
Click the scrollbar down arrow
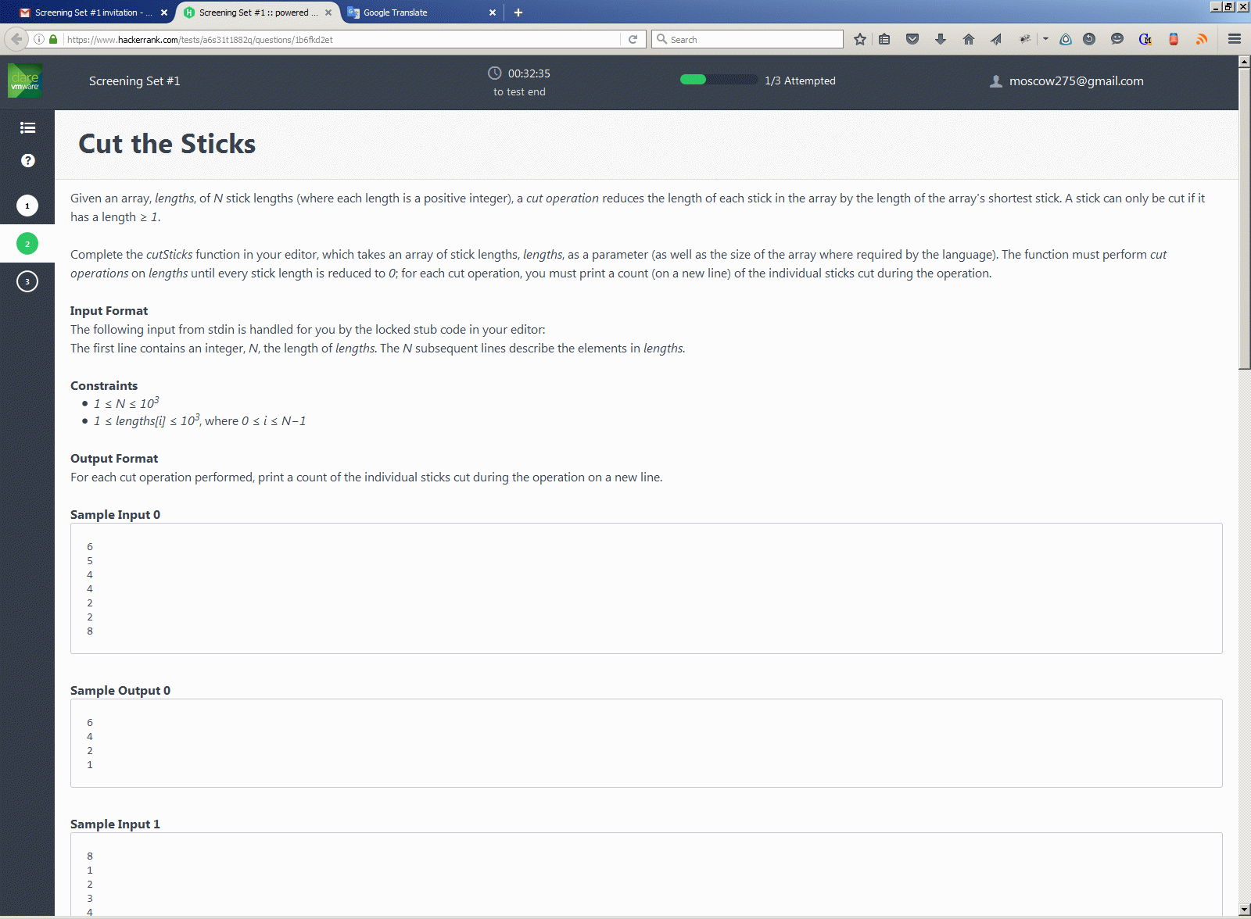click(x=1245, y=910)
